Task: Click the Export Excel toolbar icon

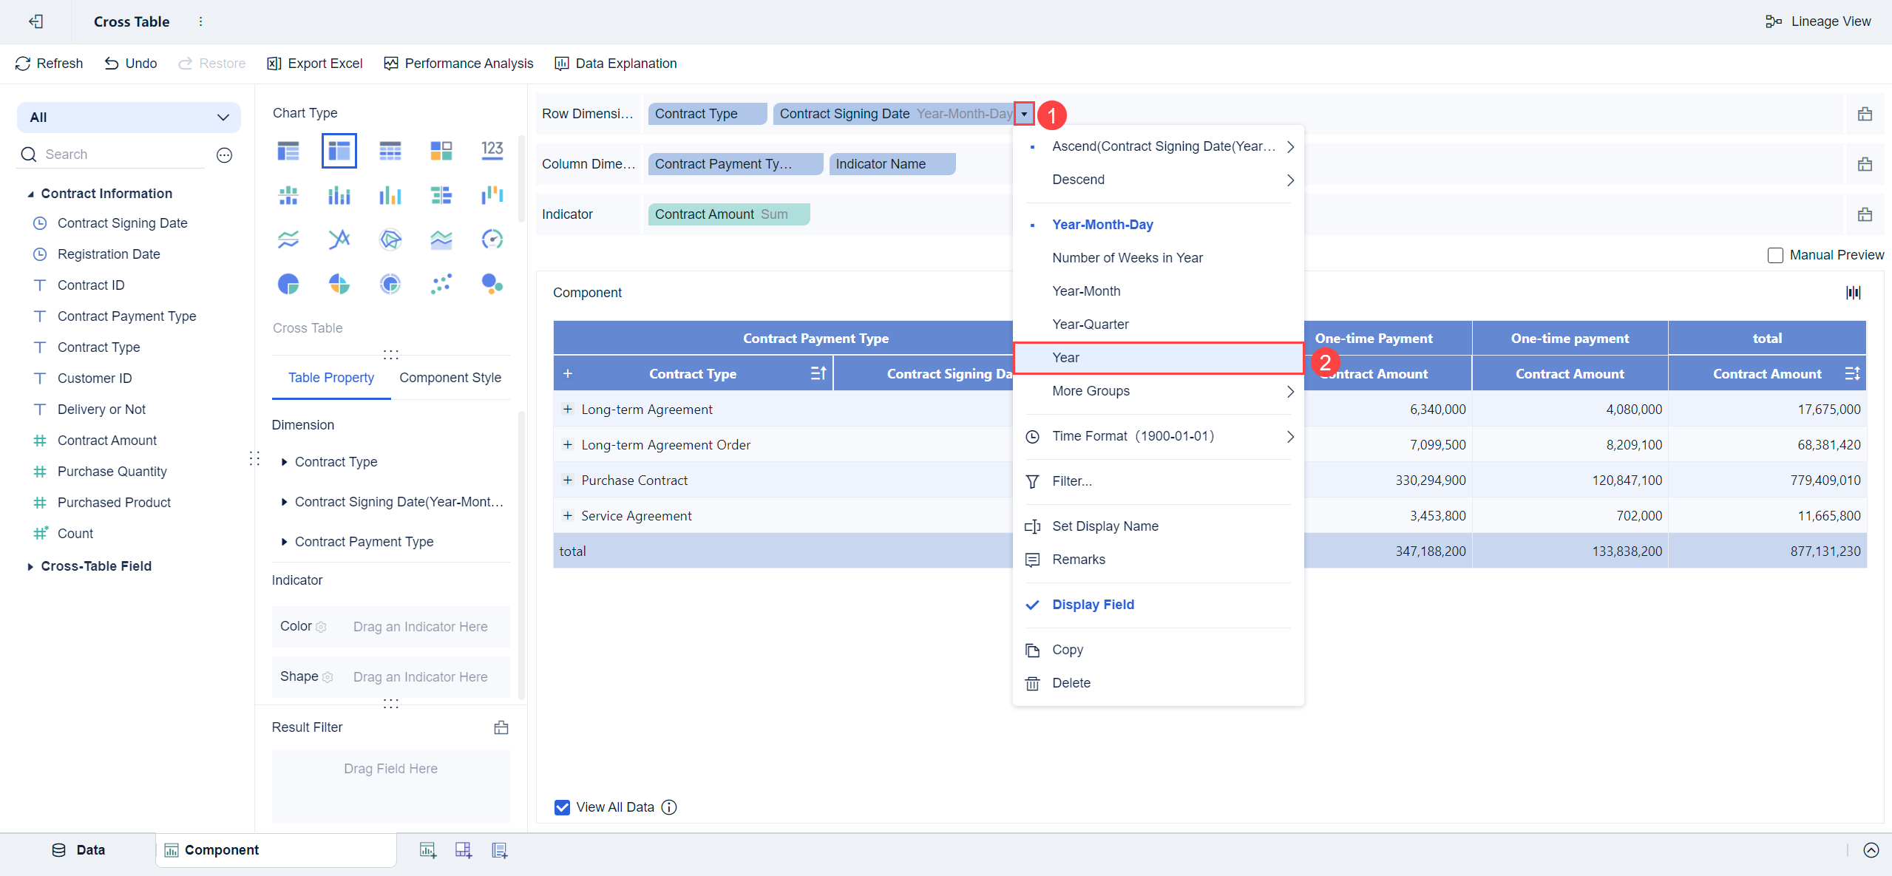Action: (x=274, y=64)
